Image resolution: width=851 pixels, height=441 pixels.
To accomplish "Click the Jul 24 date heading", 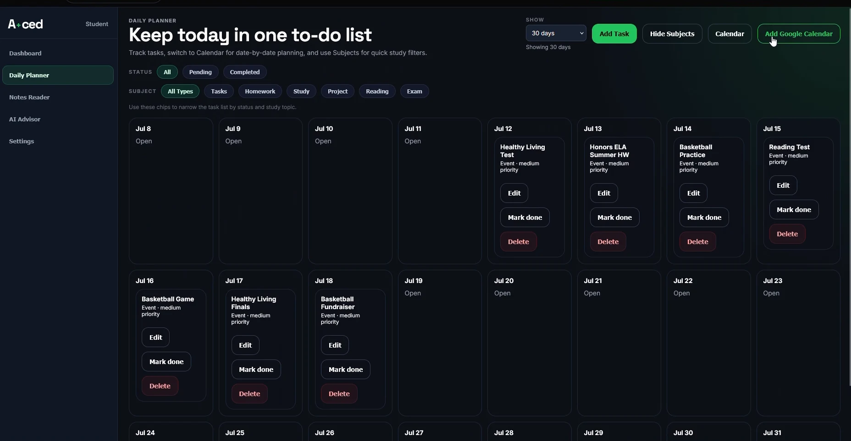I will pos(145,433).
